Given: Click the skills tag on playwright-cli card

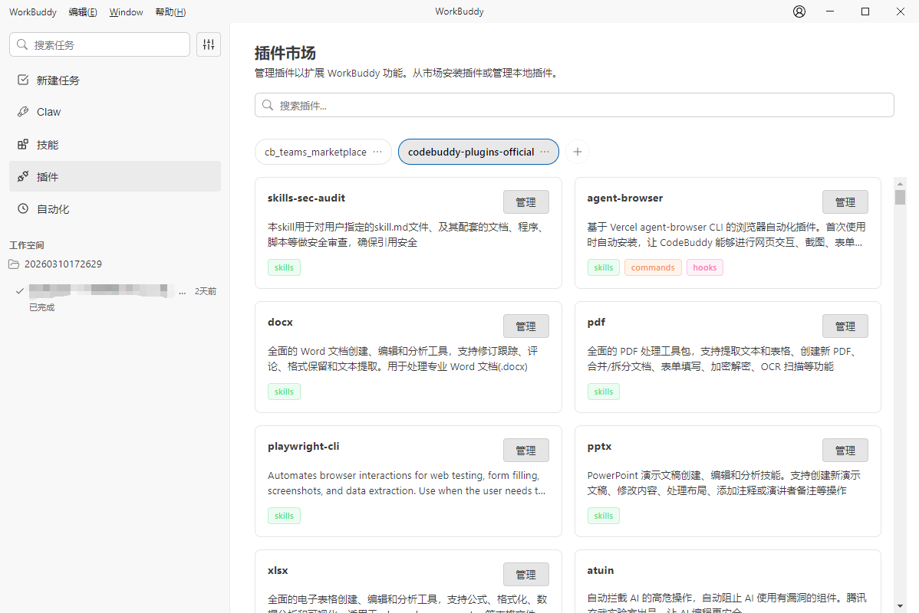Looking at the screenshot, I should point(285,516).
